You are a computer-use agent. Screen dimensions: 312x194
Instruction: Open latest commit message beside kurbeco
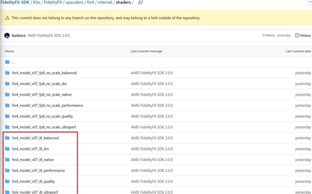pos(49,35)
